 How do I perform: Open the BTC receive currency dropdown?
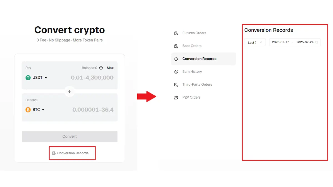click(x=43, y=110)
